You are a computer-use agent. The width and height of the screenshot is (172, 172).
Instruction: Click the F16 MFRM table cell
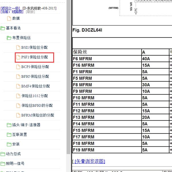point(107,65)
